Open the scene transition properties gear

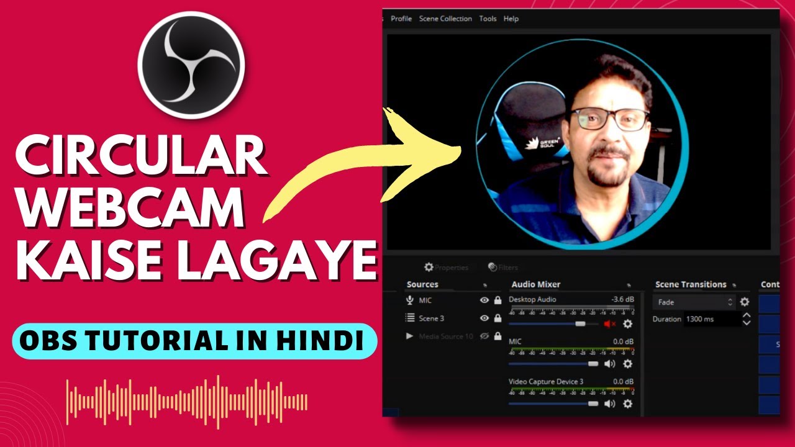click(745, 302)
